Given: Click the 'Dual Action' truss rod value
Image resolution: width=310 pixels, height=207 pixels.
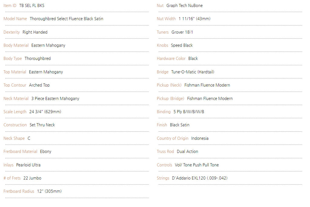Looking at the screenshot, I should click(x=187, y=152).
